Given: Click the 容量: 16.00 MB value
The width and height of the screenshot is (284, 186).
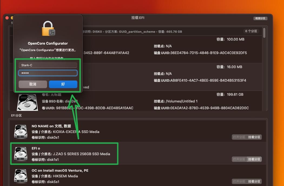Looking at the screenshot, I should 229,67.
